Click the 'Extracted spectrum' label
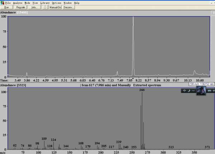215x154 pixels. [x=147, y=85]
